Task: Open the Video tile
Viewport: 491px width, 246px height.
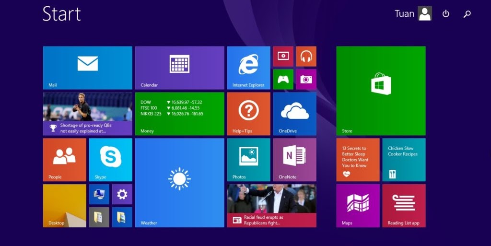Action: (x=283, y=56)
